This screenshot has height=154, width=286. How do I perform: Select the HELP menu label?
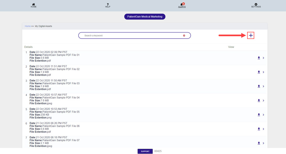(x=108, y=7)
